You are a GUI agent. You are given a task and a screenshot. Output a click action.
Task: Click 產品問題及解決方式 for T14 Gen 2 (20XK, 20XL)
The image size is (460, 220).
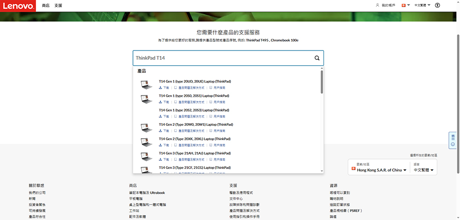pos(189,145)
